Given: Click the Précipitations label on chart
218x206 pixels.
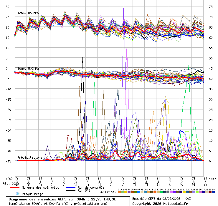Looking at the screenshot, I should (x=30, y=157).
